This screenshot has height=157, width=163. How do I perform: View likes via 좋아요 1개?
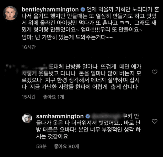click(54, 97)
